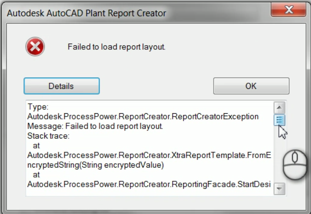Click the XtraReportTemplate.FromE stack line
The width and height of the screenshot is (311, 214).
(x=149, y=155)
